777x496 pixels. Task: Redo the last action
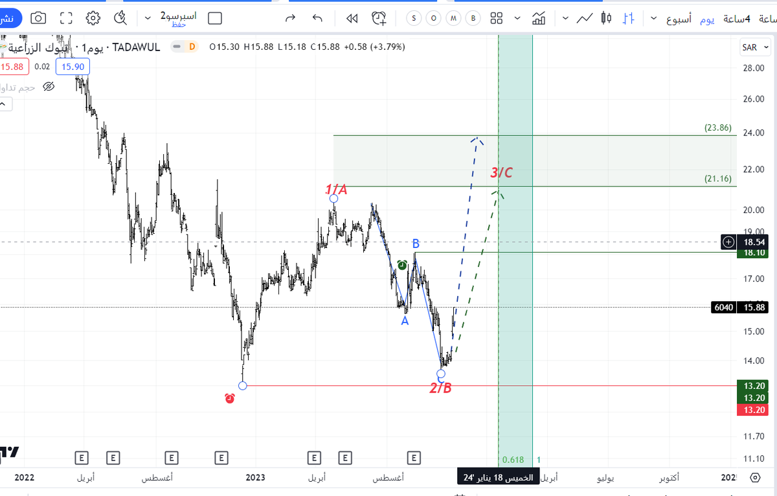(290, 18)
